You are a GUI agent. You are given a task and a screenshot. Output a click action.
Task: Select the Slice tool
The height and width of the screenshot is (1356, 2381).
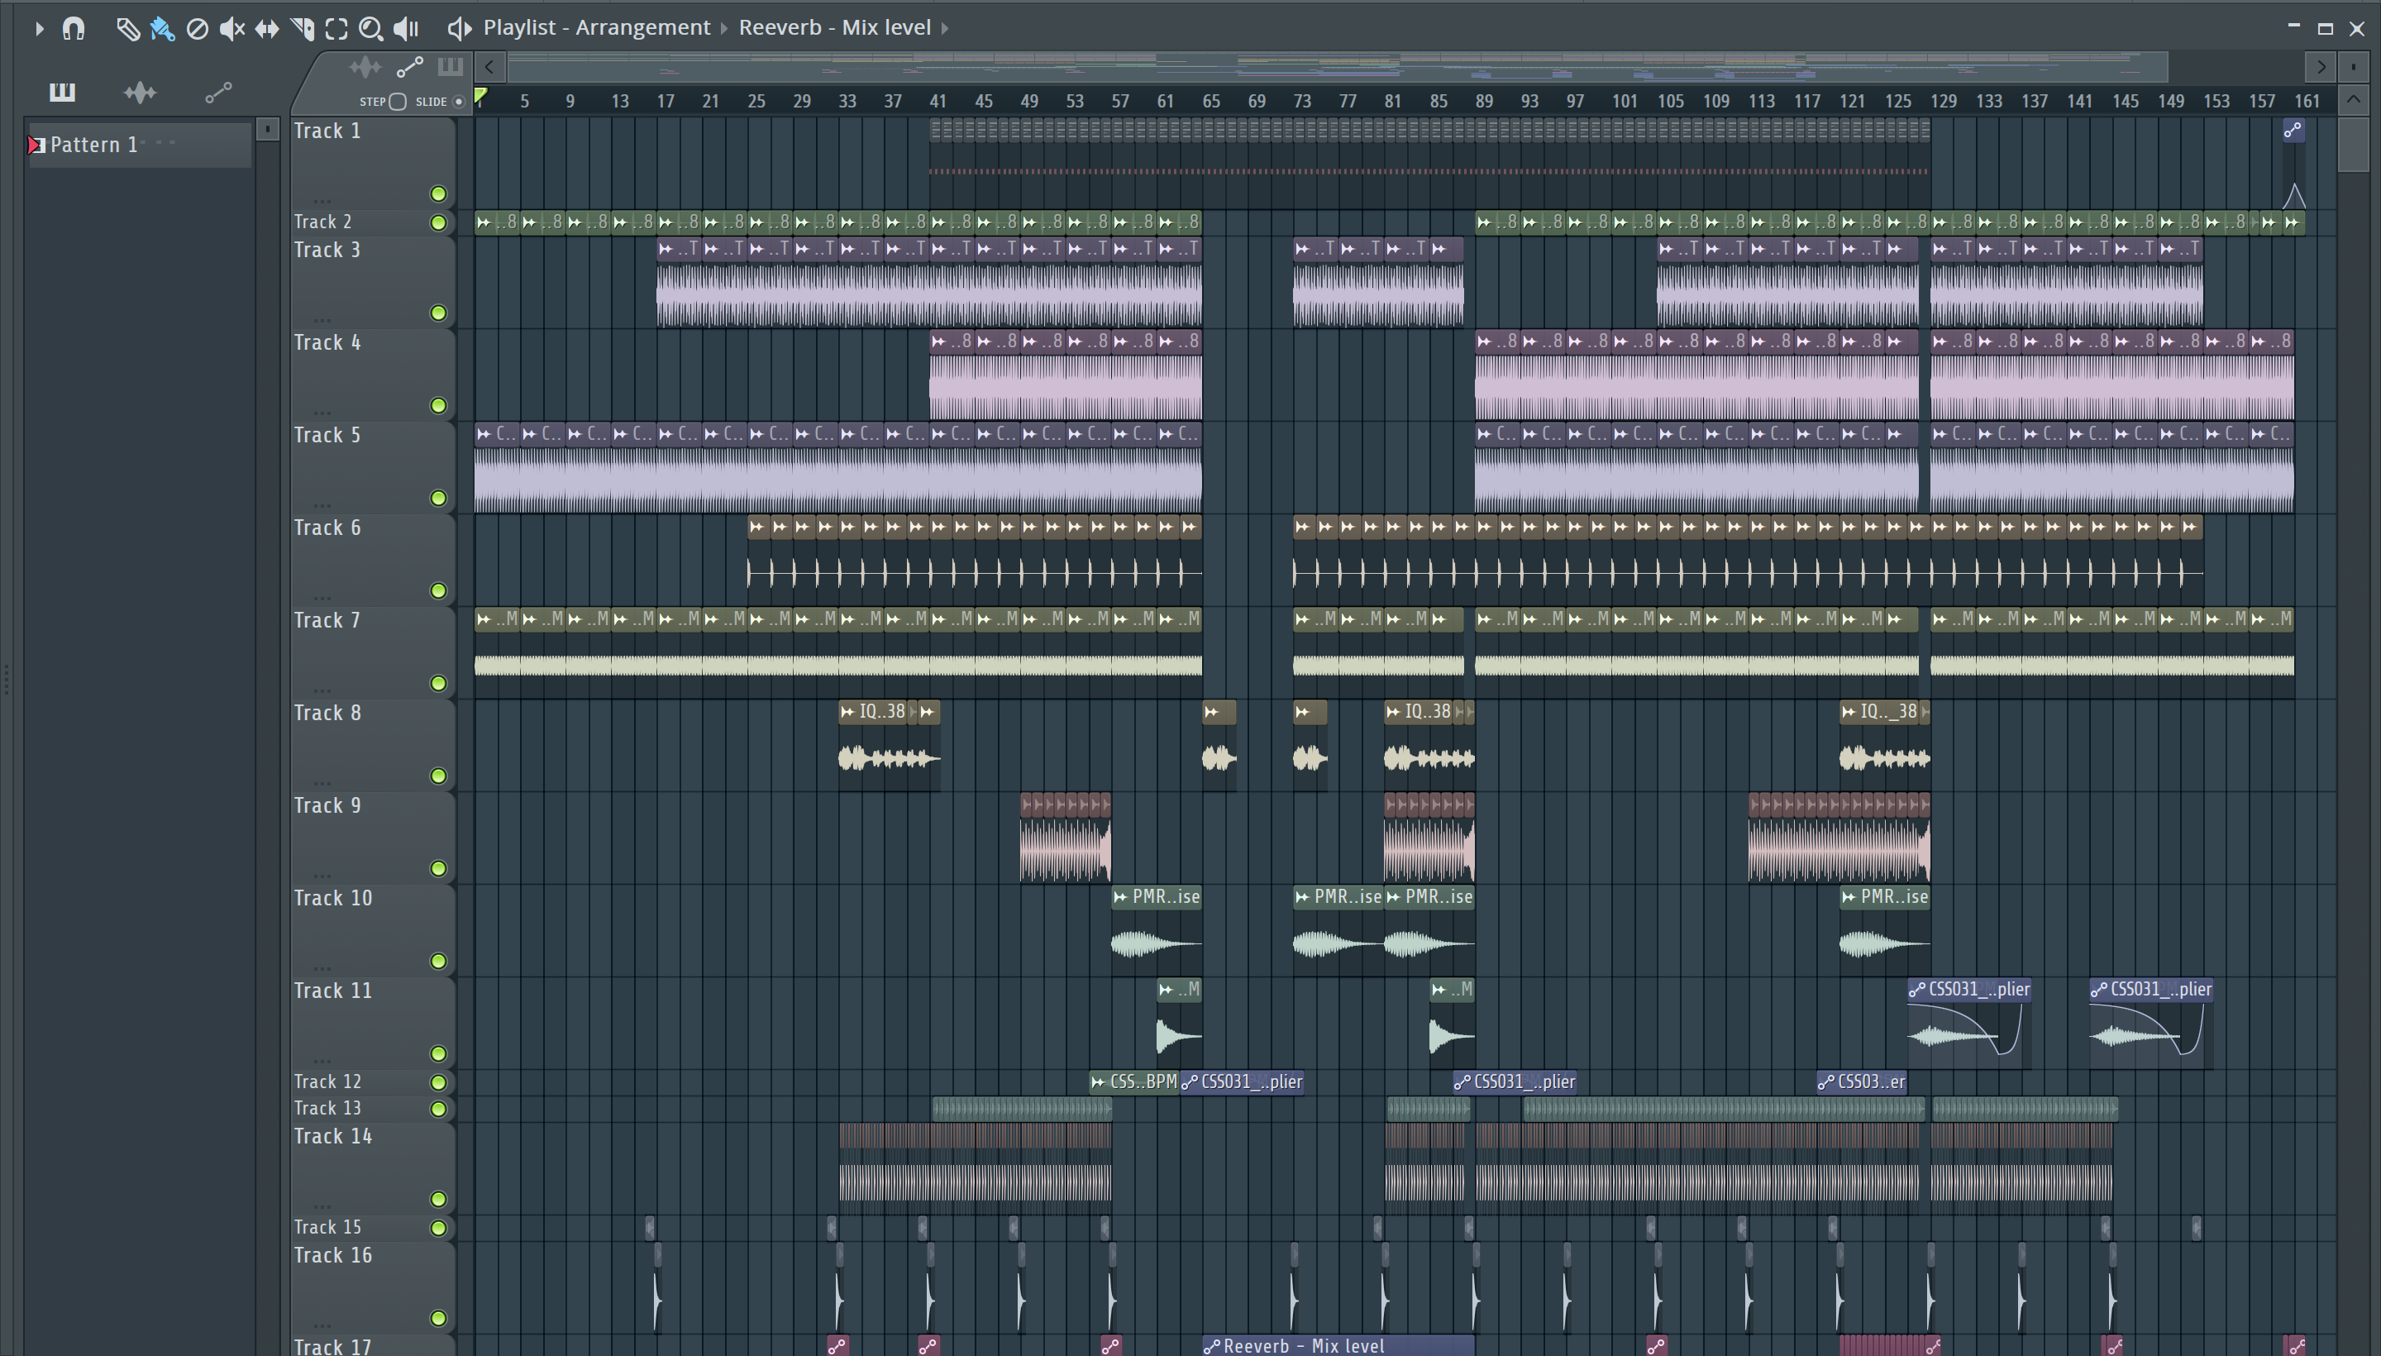[302, 29]
